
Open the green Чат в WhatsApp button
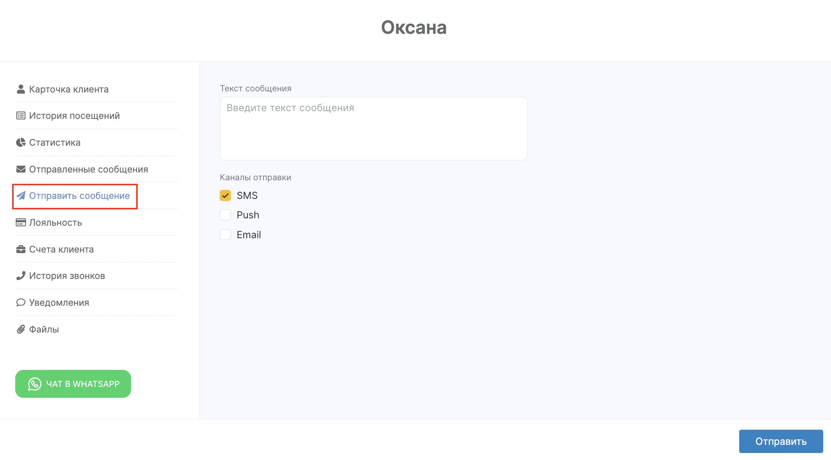(73, 384)
